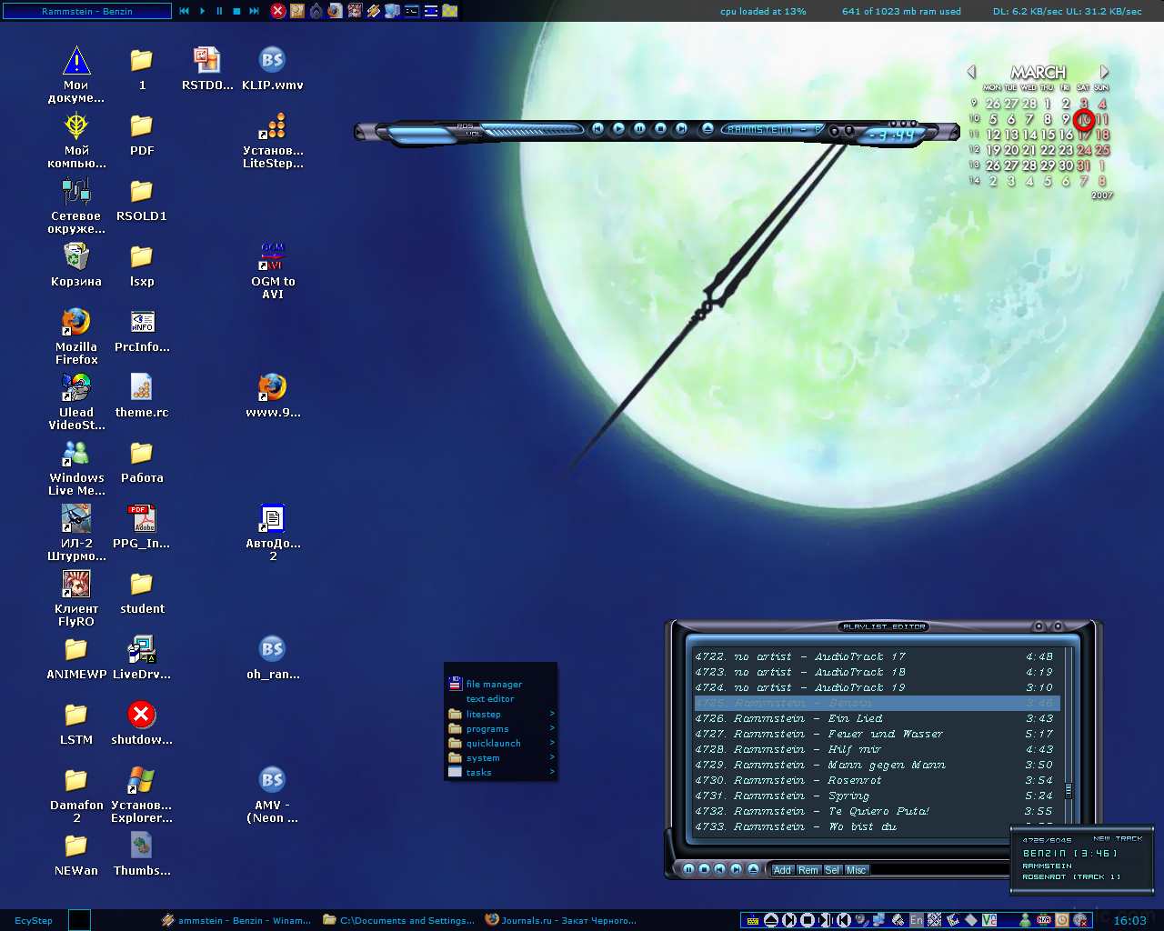Click EcyStep start button
This screenshot has width=1164, height=931.
point(34,920)
